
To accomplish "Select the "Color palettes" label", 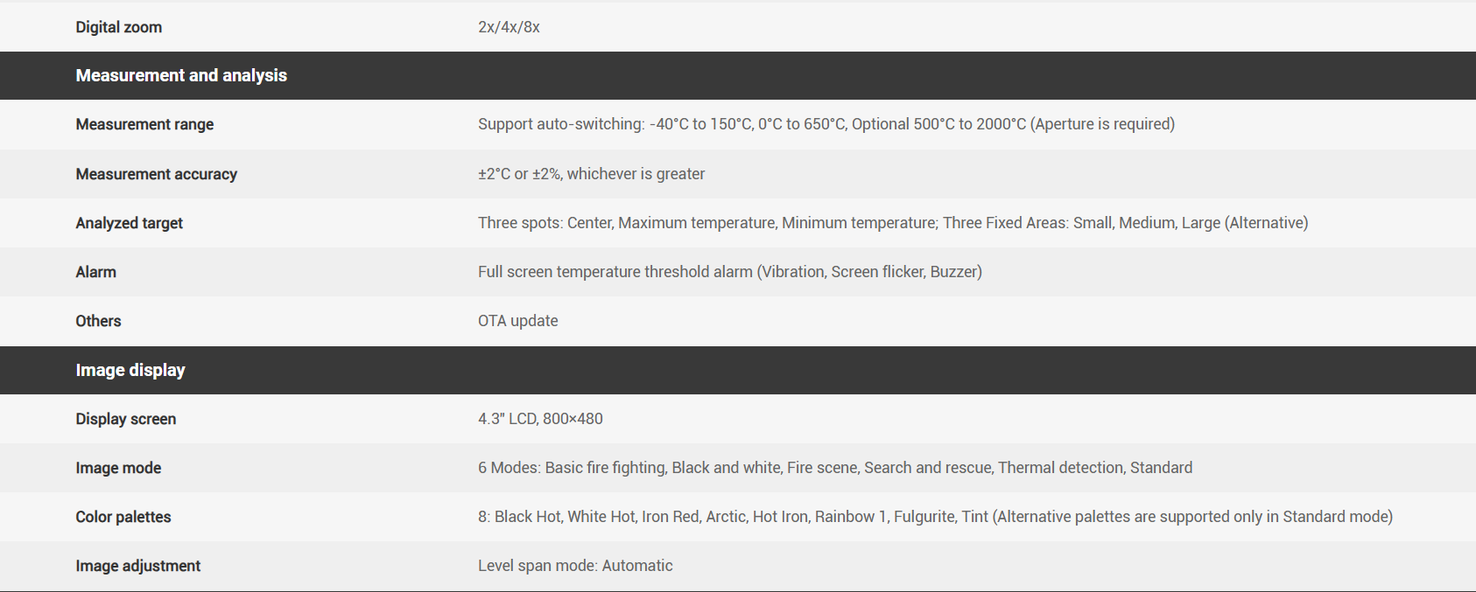I will tap(123, 517).
